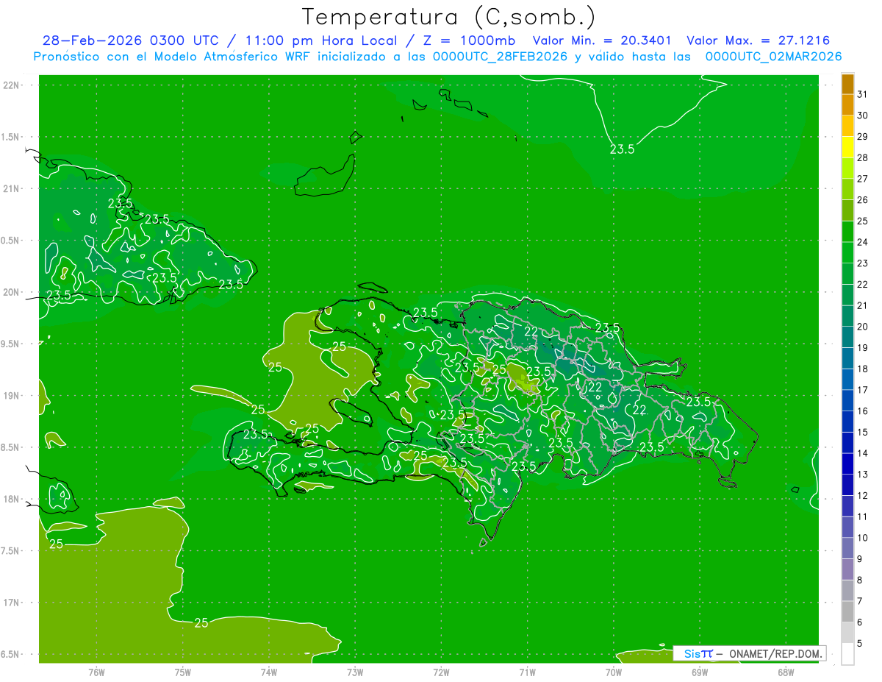The width and height of the screenshot is (882, 682).
Task: Click the color scale number 11
Action: point(862,517)
